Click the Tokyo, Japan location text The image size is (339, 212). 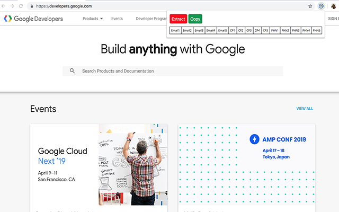276,157
